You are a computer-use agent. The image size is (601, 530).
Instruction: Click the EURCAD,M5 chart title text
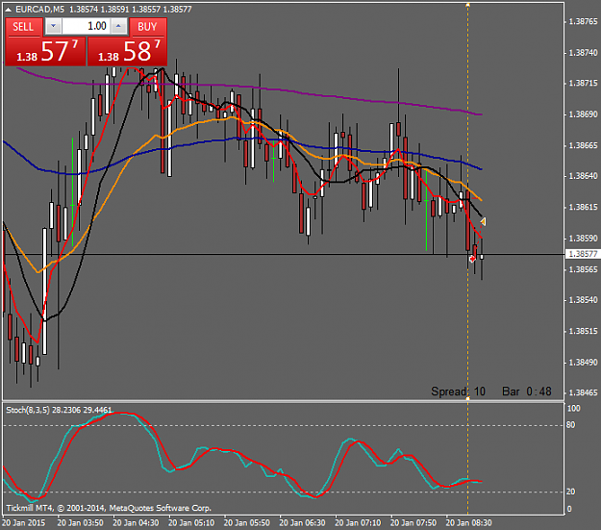tap(39, 10)
